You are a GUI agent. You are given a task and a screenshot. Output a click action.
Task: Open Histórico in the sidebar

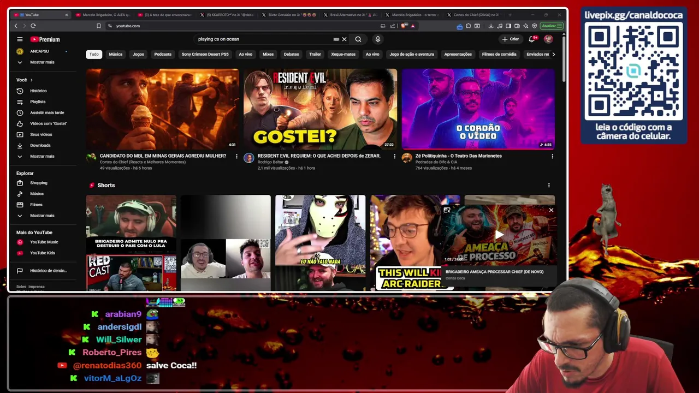[38, 91]
